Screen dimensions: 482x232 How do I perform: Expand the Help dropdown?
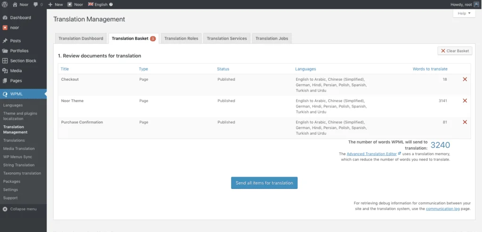464,13
